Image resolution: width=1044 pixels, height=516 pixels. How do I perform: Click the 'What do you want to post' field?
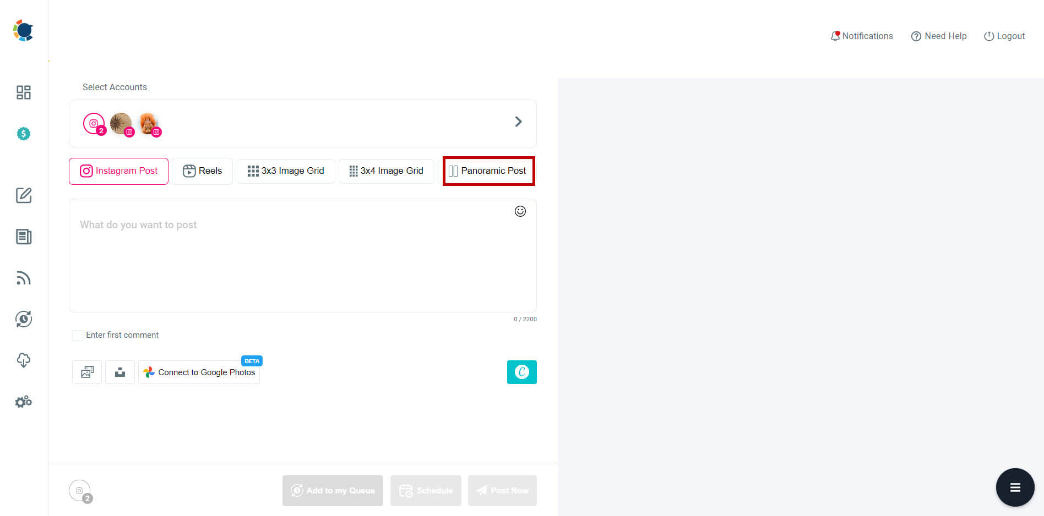[x=303, y=256]
